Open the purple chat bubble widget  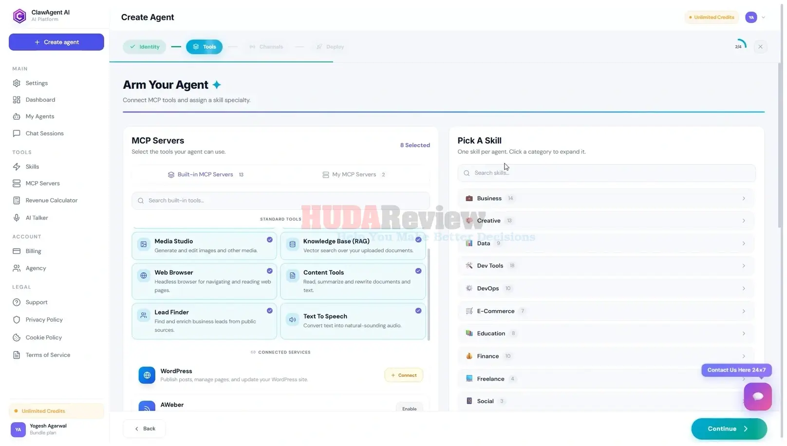coord(758,396)
